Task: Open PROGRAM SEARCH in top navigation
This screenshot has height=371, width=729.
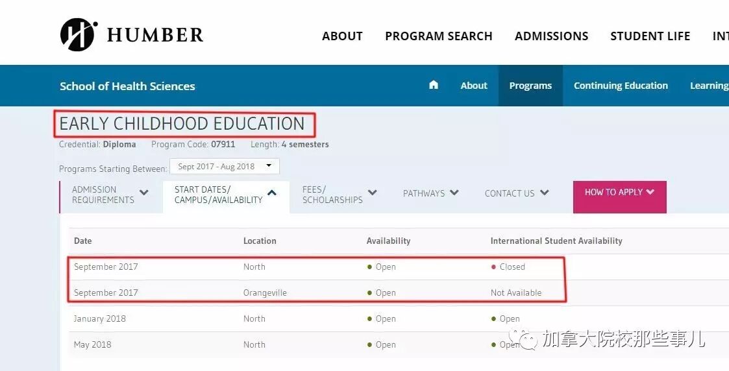Action: coord(438,36)
